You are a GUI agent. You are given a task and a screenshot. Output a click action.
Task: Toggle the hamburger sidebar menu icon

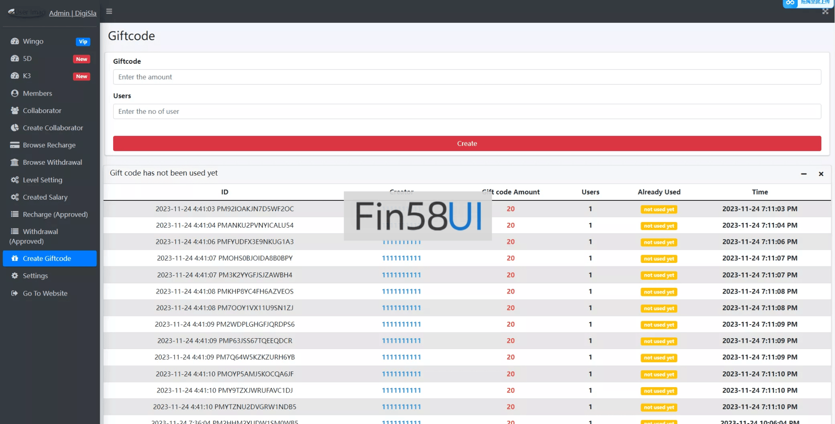(x=109, y=11)
